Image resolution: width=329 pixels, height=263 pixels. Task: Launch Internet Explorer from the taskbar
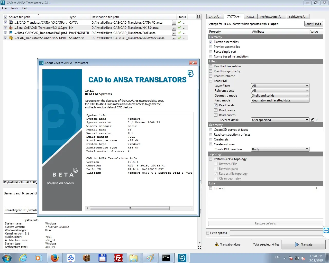[x=23, y=258]
